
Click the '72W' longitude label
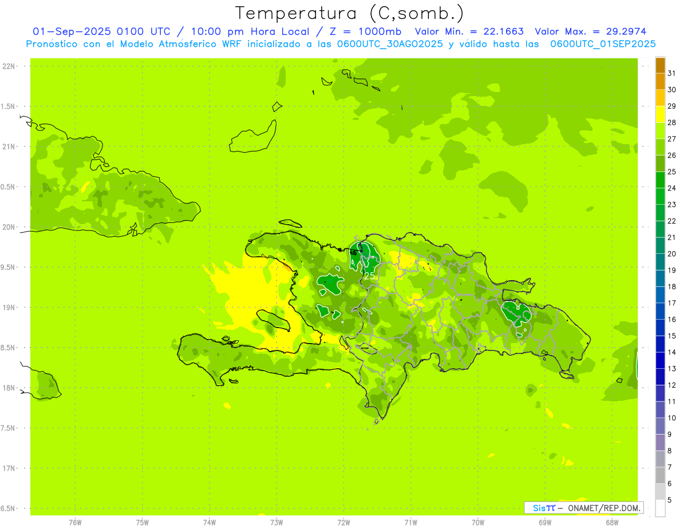[x=343, y=523]
